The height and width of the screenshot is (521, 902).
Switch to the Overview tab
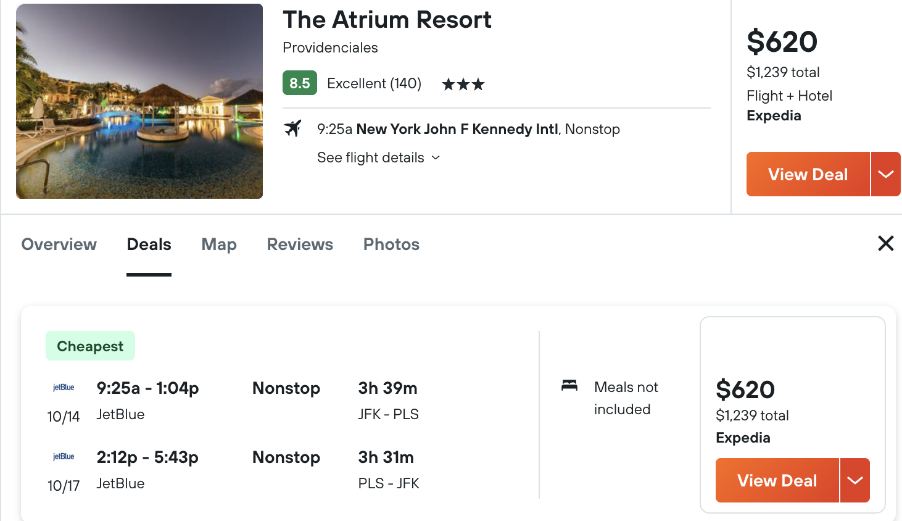pos(59,244)
